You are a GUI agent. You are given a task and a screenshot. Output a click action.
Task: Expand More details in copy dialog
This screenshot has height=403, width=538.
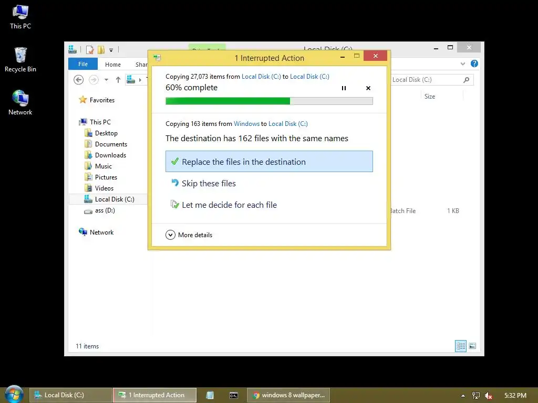click(189, 235)
